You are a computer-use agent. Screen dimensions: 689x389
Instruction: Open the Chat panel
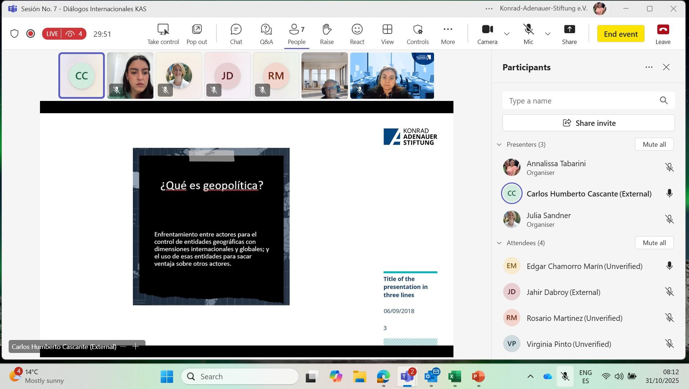236,34
